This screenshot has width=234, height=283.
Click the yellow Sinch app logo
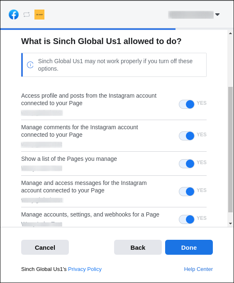coord(39,15)
